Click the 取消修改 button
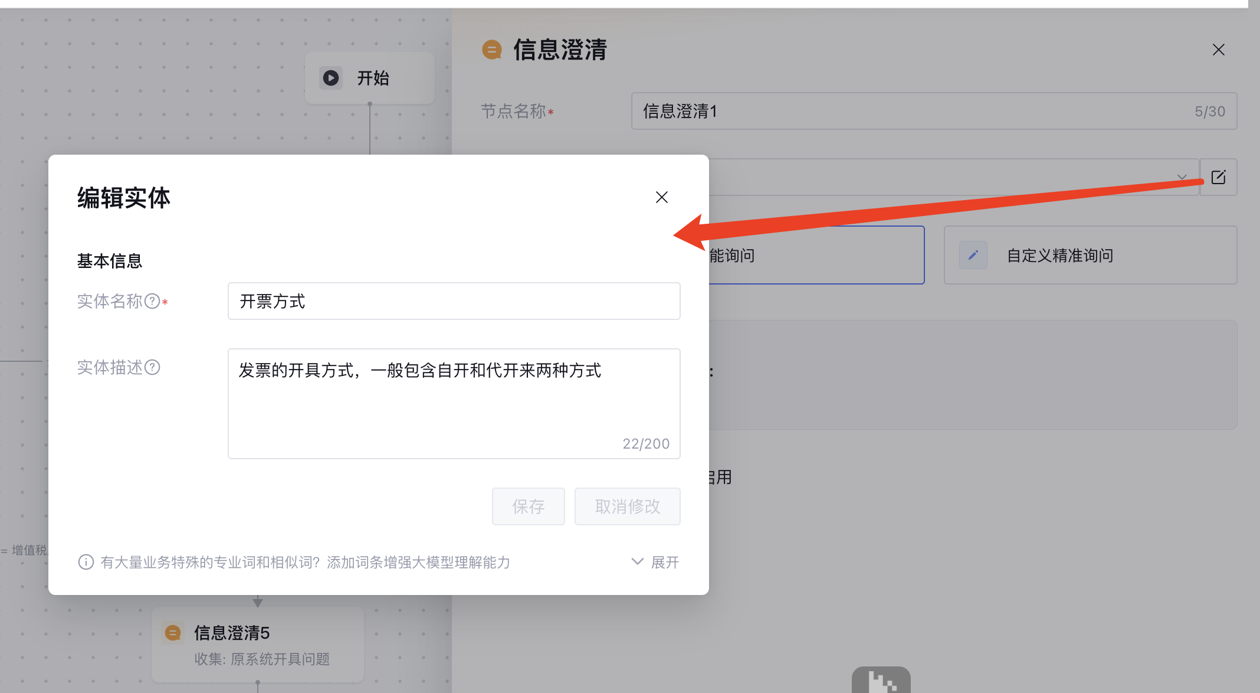This screenshot has height=693, width=1260. click(627, 506)
